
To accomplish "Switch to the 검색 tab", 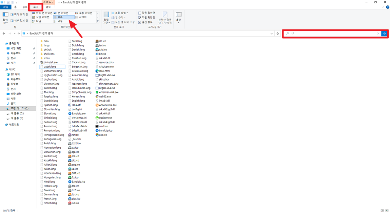I will coord(48,7).
